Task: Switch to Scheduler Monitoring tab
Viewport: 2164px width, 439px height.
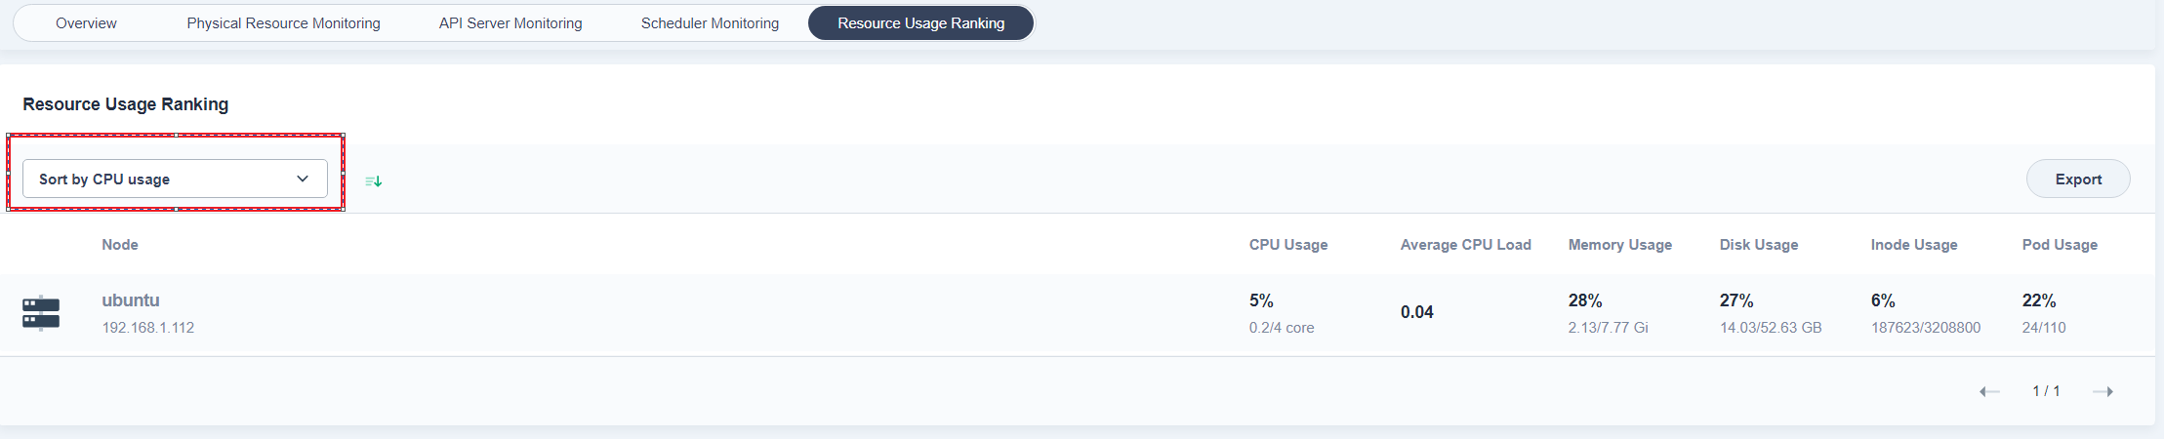Action: pyautogui.click(x=710, y=23)
